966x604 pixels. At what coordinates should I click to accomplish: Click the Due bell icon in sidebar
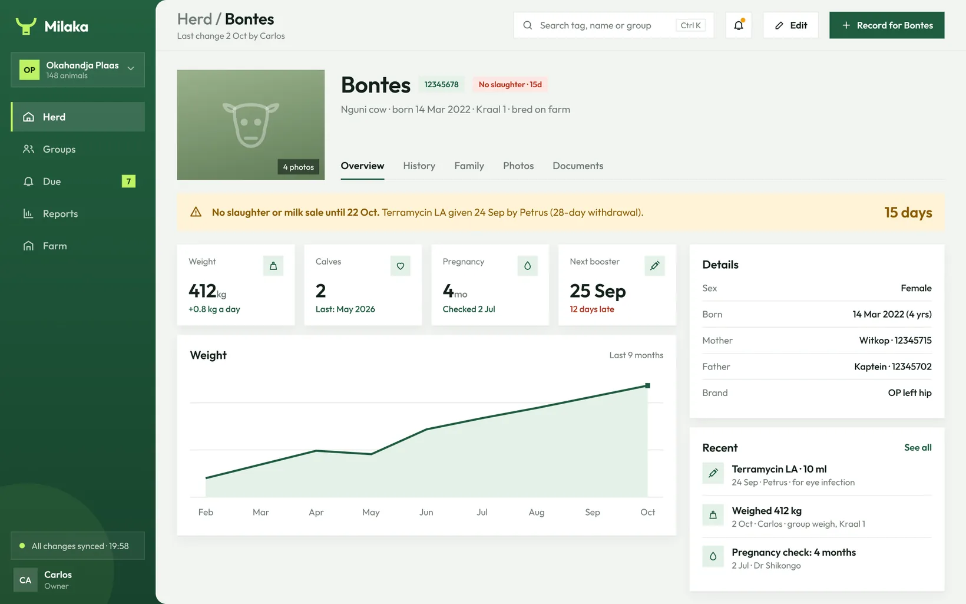tap(28, 181)
